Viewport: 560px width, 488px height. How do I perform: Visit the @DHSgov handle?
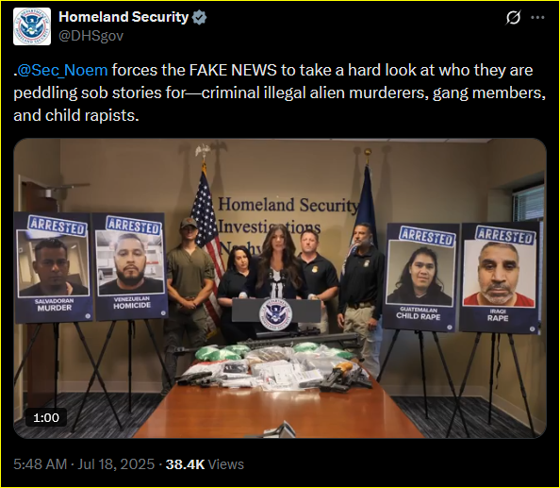click(x=91, y=36)
